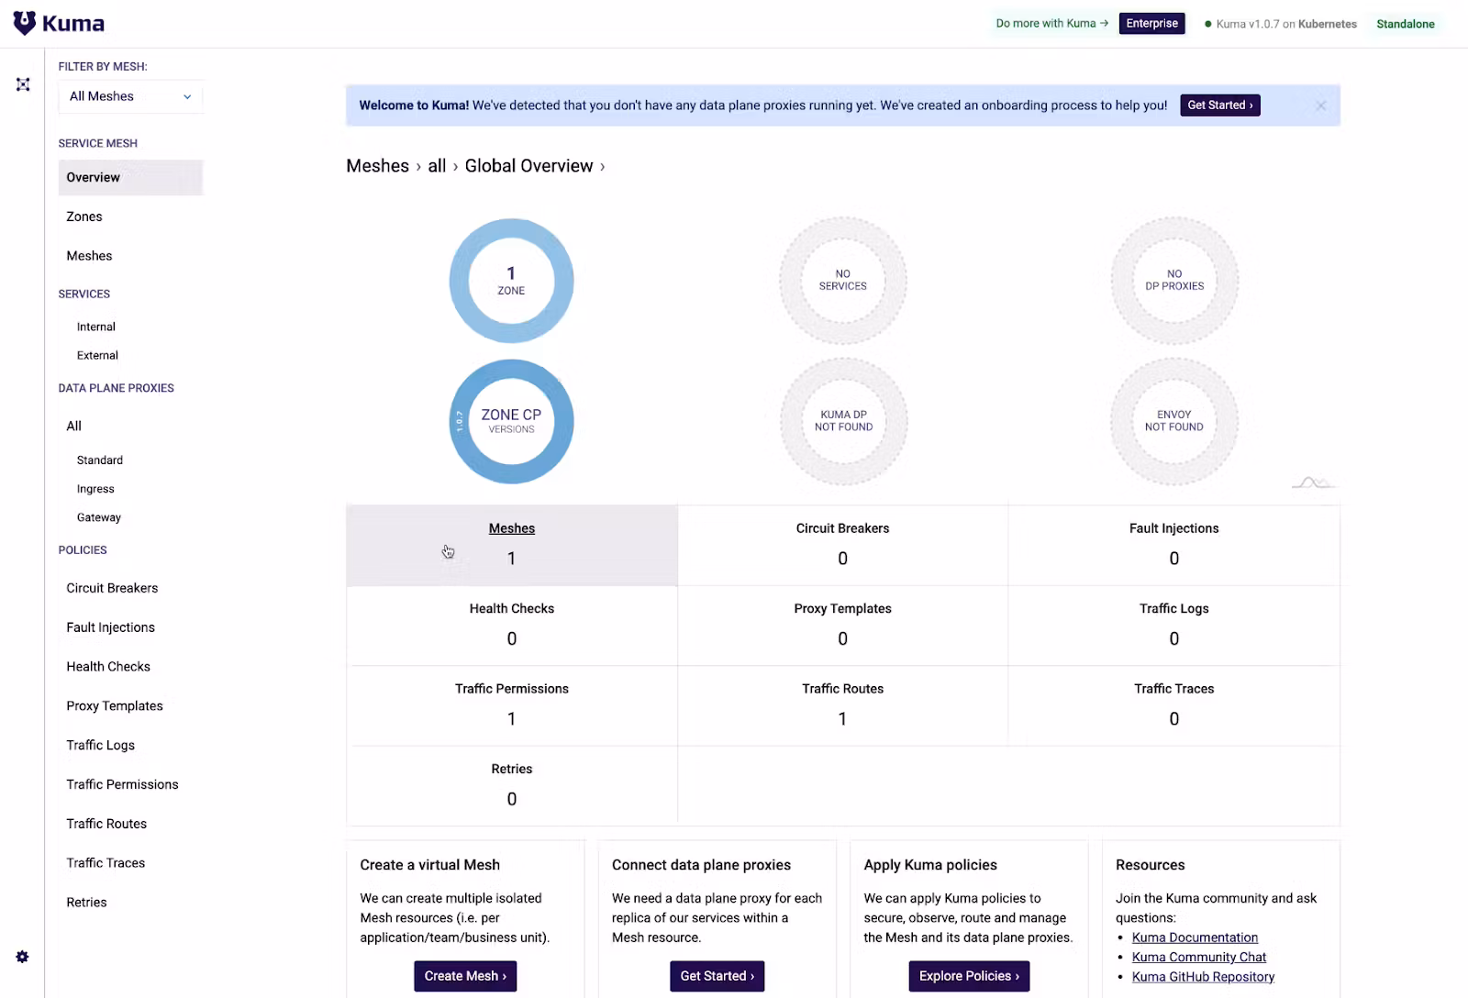Open the All Meshes filter dropdown
The image size is (1468, 998).
click(130, 96)
